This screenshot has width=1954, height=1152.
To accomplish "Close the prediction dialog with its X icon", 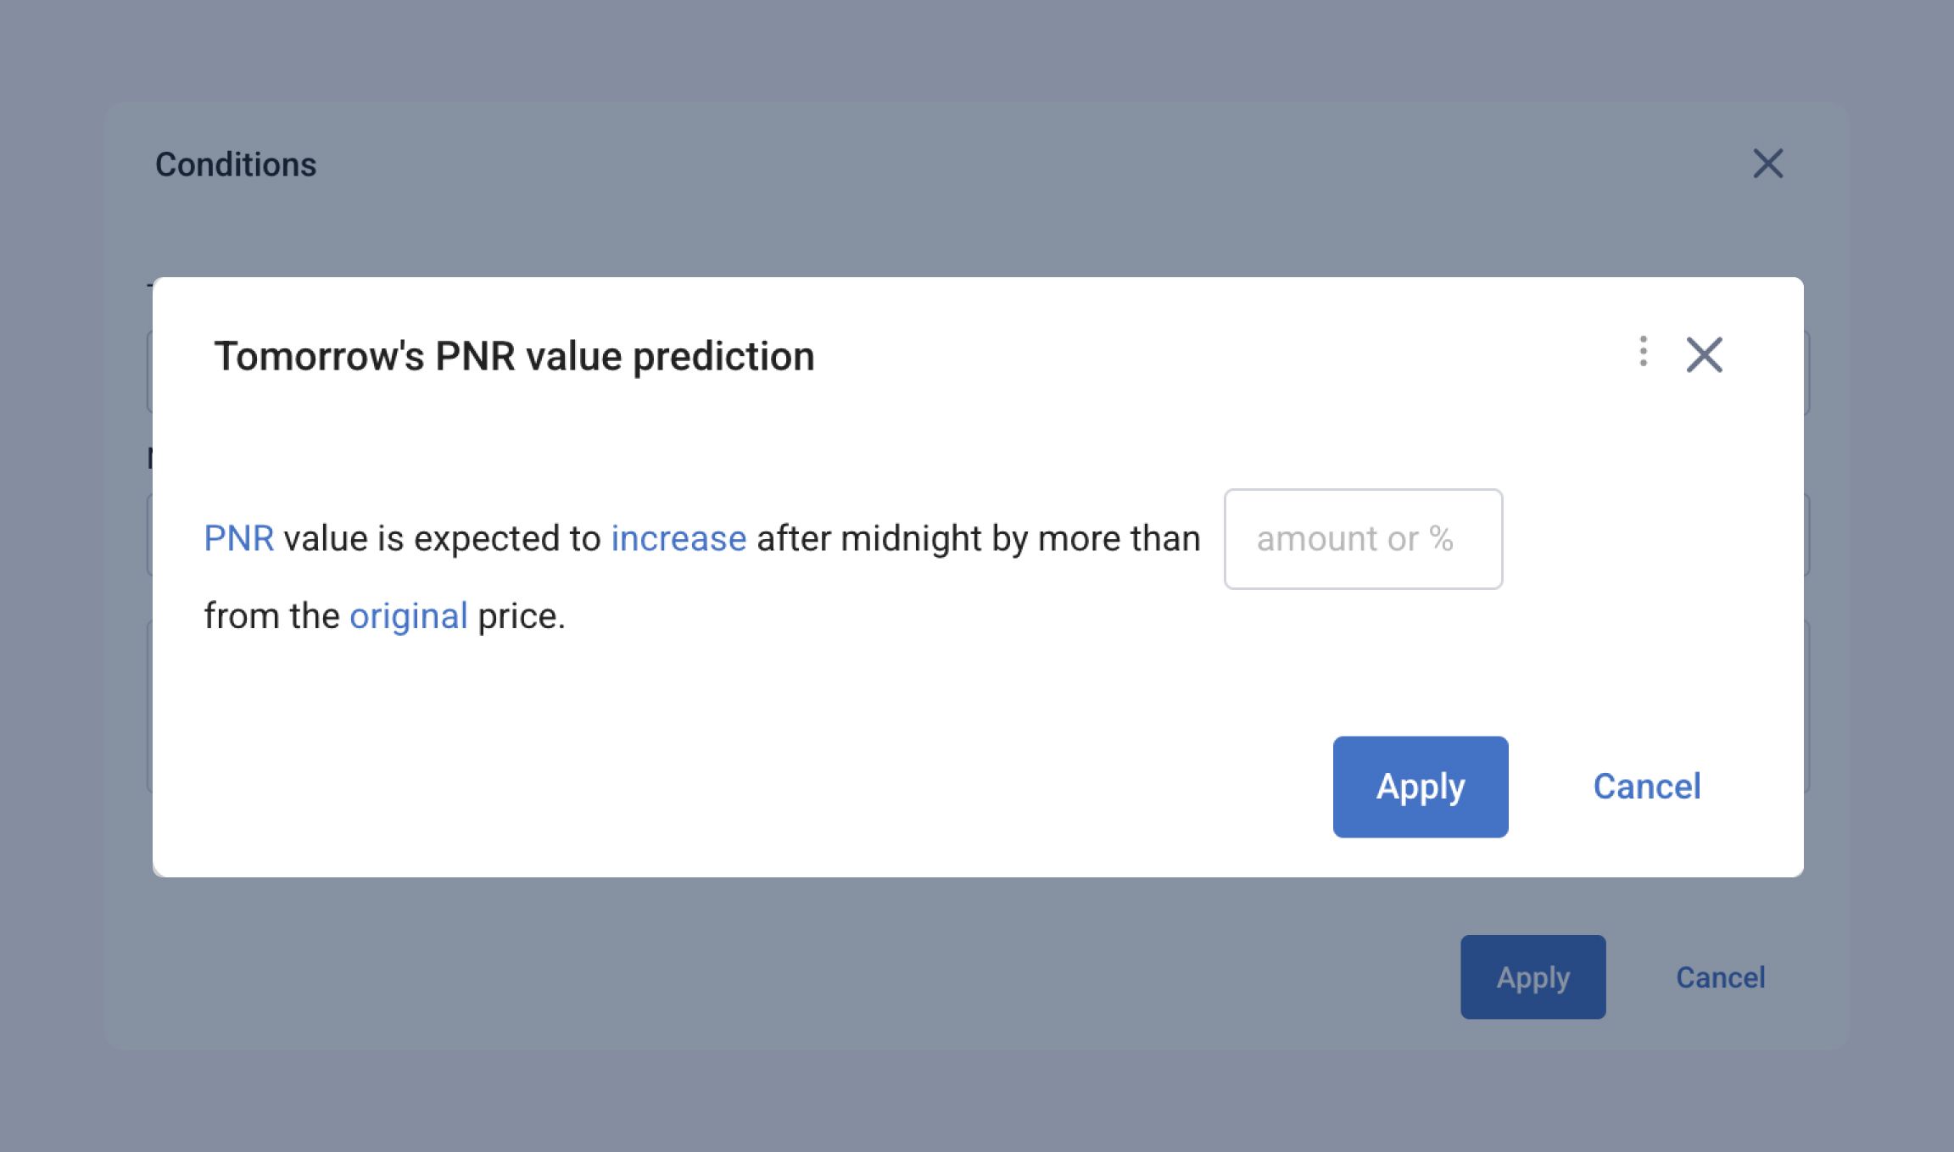I will click(1704, 355).
